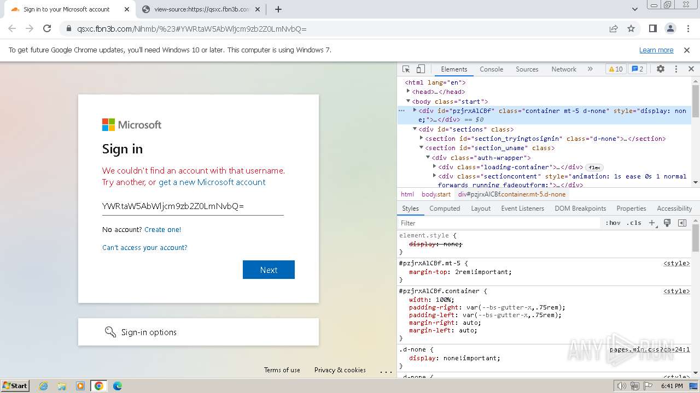Open the tab search dropdown arrow
Image resolution: width=700 pixels, height=393 pixels.
tap(634, 9)
